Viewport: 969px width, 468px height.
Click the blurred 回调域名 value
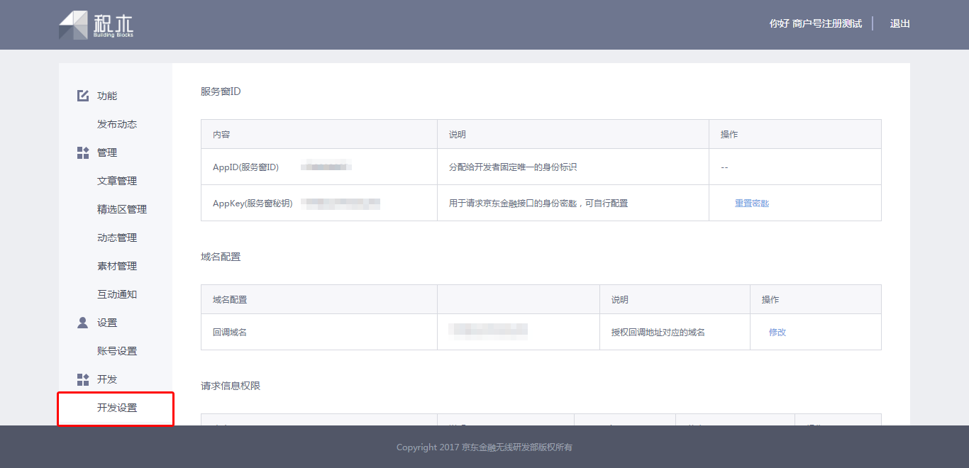click(488, 330)
